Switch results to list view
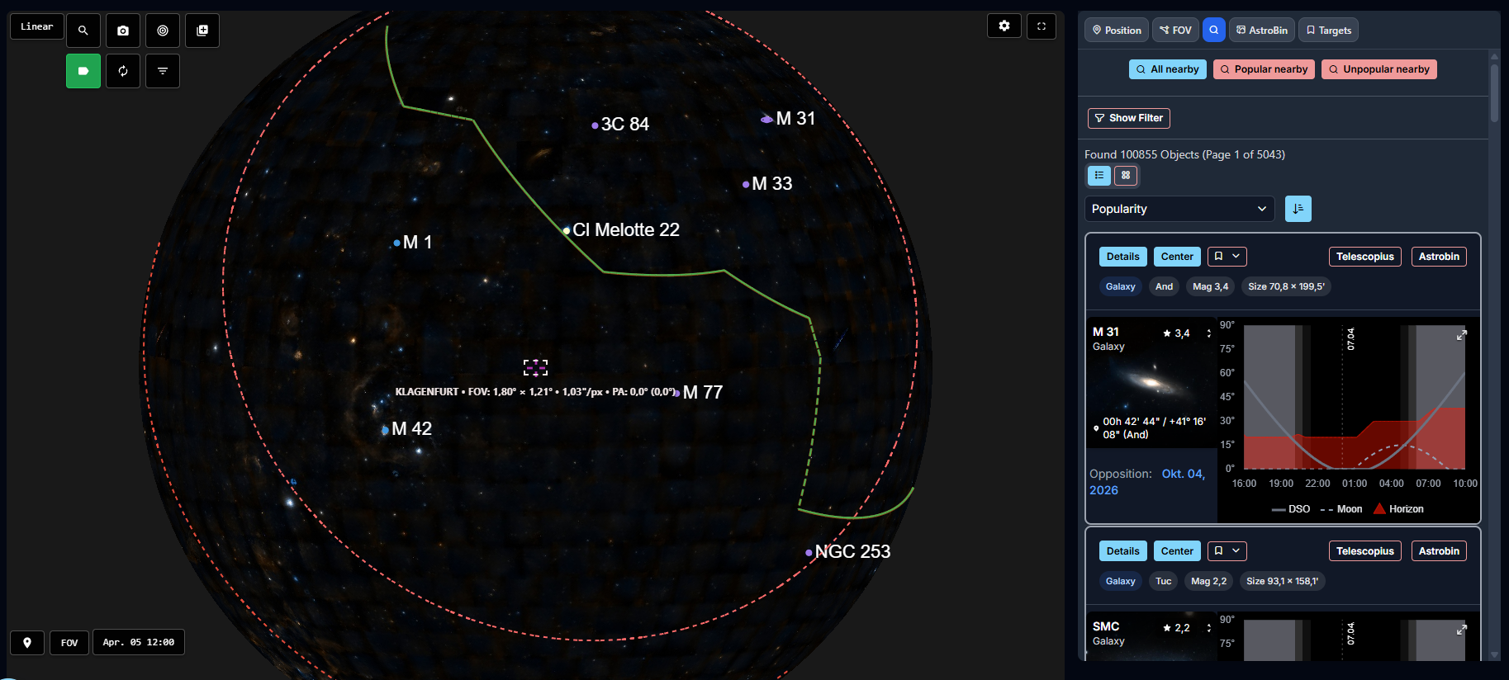This screenshot has width=1509, height=680. 1099,175
